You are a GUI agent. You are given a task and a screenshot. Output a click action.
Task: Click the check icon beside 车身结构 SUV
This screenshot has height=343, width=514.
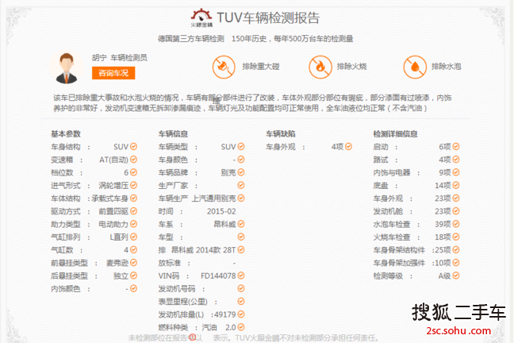pyautogui.click(x=133, y=146)
